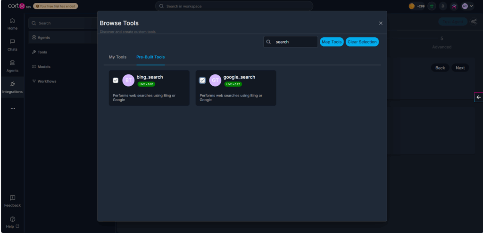Click the LIVE v:0.0.1 badge

coord(146,84)
